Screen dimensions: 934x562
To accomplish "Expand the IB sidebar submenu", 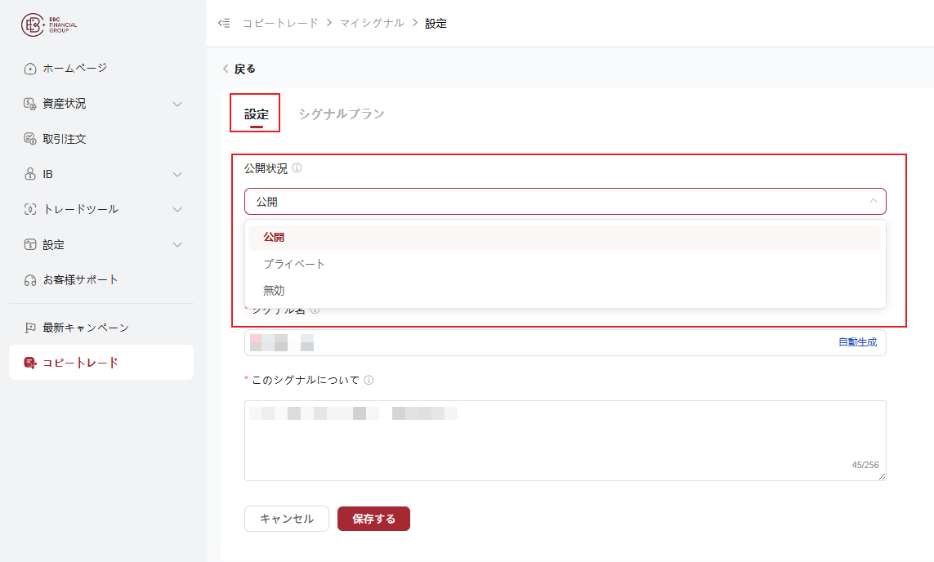I will 177,175.
